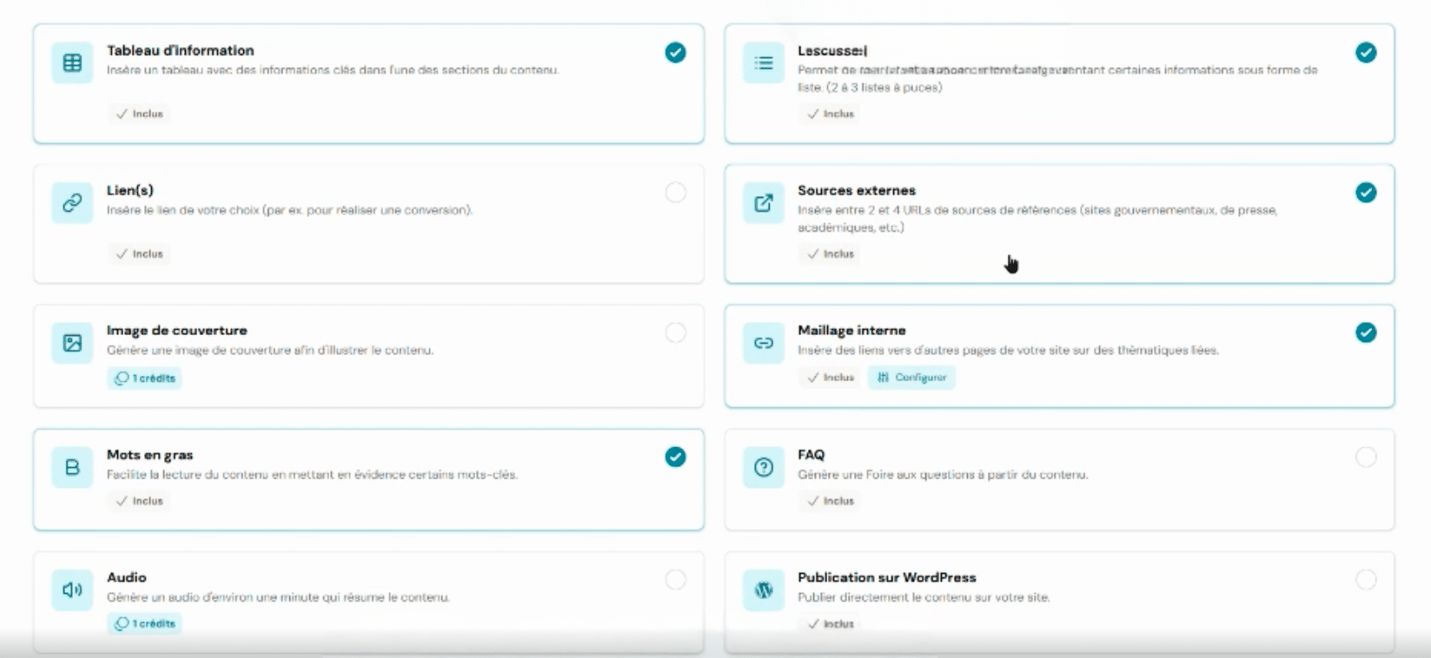Click the Inclus badge under Mots en gras

tap(139, 501)
